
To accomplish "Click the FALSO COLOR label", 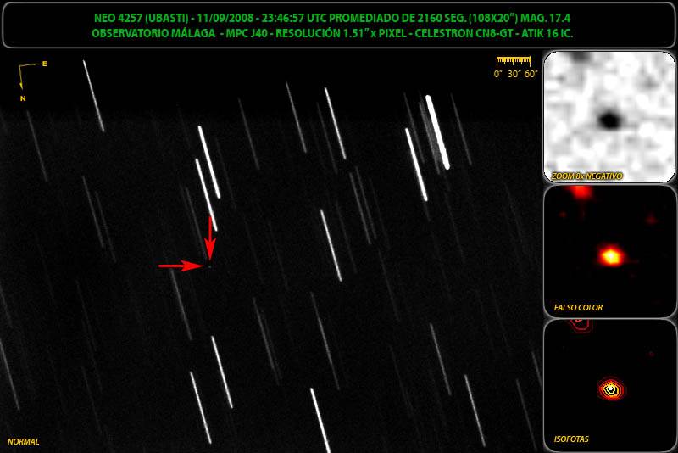I will click(578, 308).
